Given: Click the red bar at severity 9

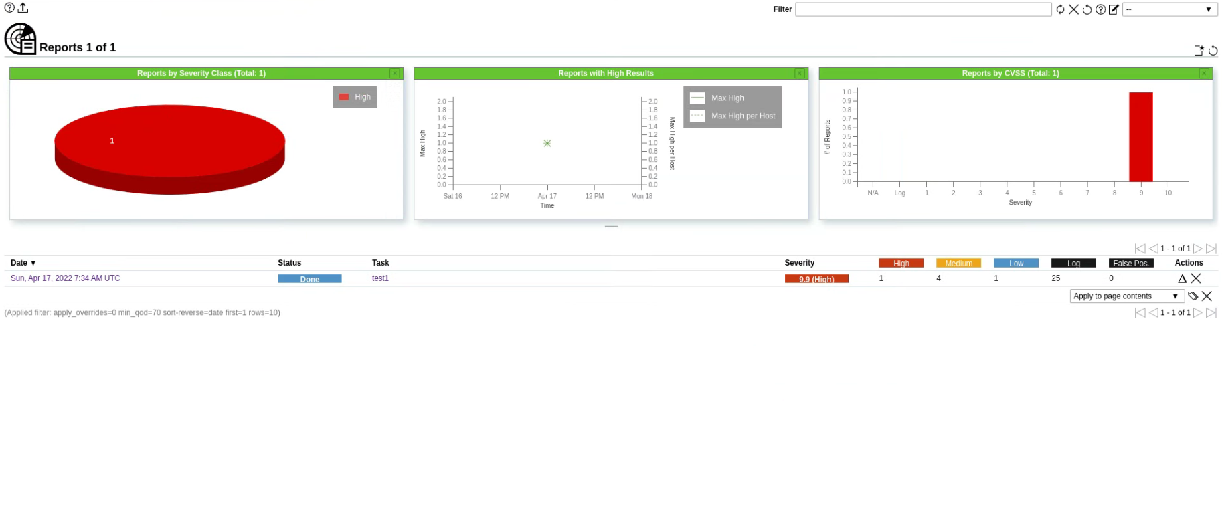Looking at the screenshot, I should [1141, 136].
